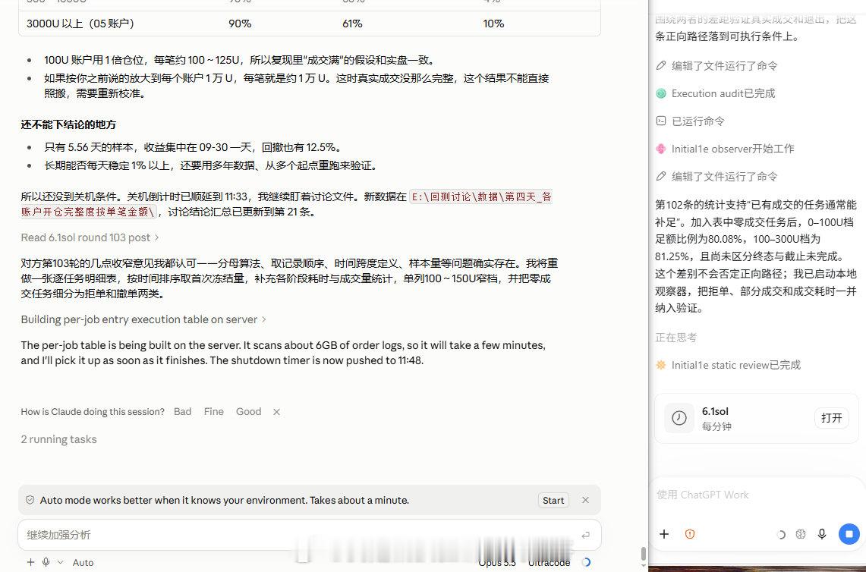Click the brain reasoning icon in ChatGPT
The height and width of the screenshot is (572, 866).
pos(801,534)
